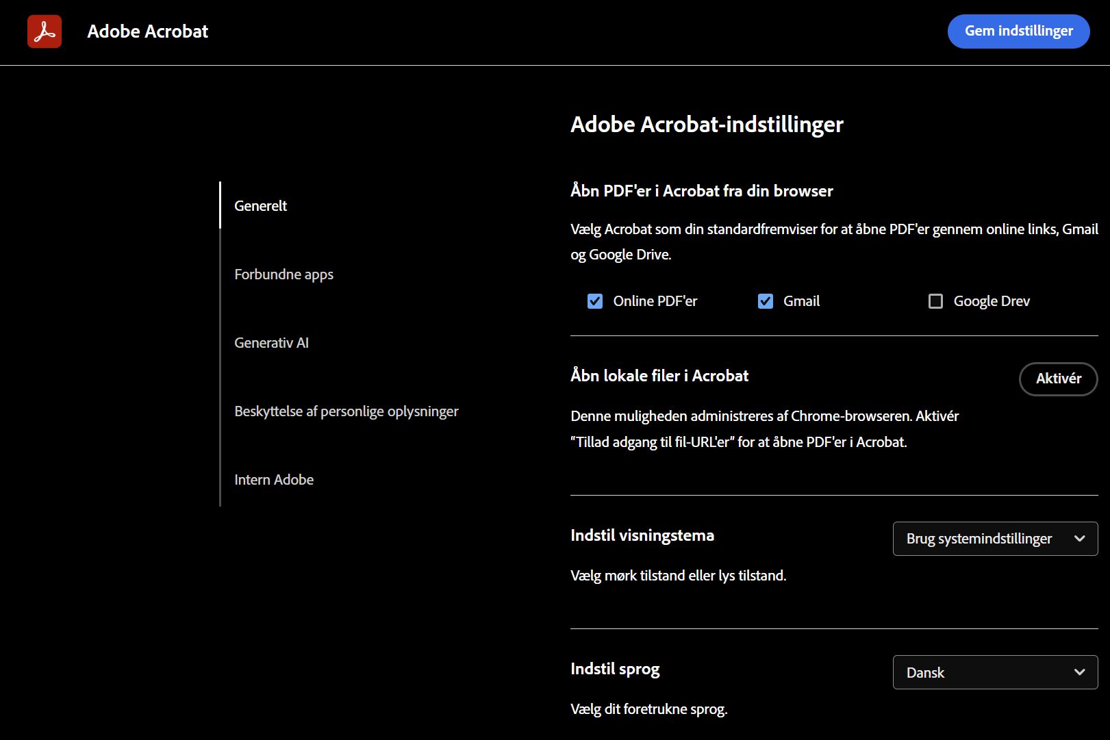
Task: Click the Indstil visningstema heading
Action: [642, 535]
